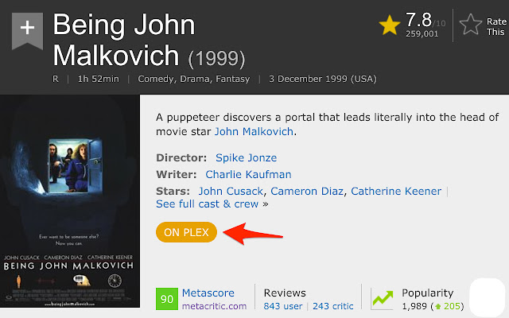This screenshot has height=318, width=509.
Task: Click the John Cusack star link
Action: (231, 191)
